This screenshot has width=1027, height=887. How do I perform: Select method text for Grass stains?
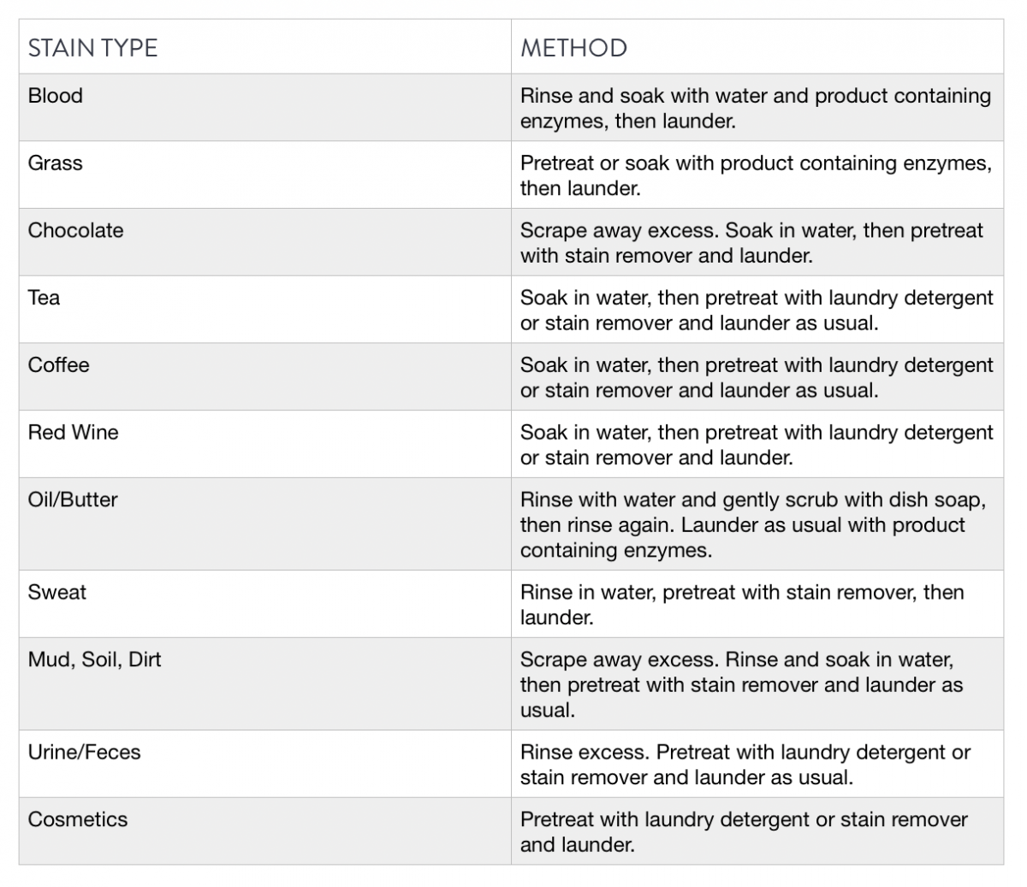click(x=755, y=175)
